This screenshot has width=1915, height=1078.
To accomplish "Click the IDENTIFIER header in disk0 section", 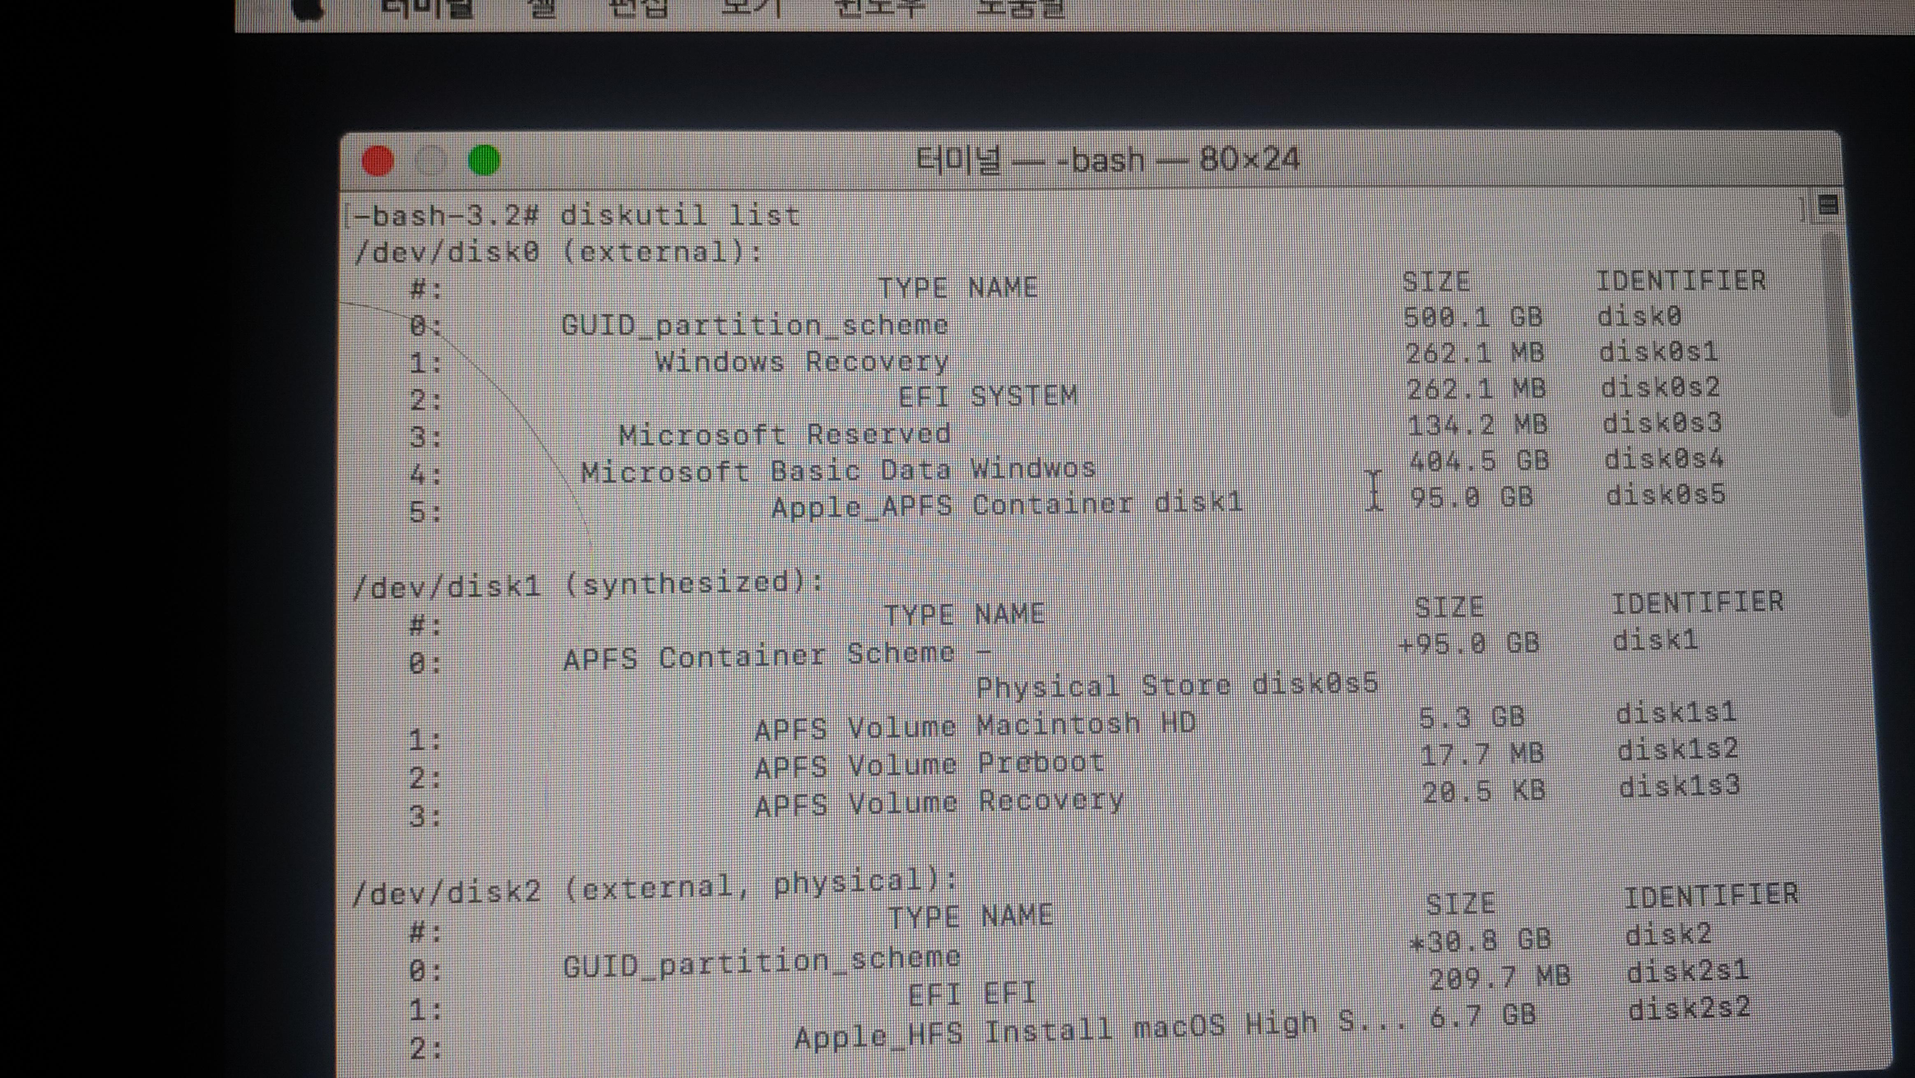I will (1681, 281).
